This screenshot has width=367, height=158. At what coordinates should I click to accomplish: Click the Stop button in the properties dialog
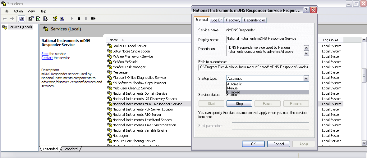(239, 104)
